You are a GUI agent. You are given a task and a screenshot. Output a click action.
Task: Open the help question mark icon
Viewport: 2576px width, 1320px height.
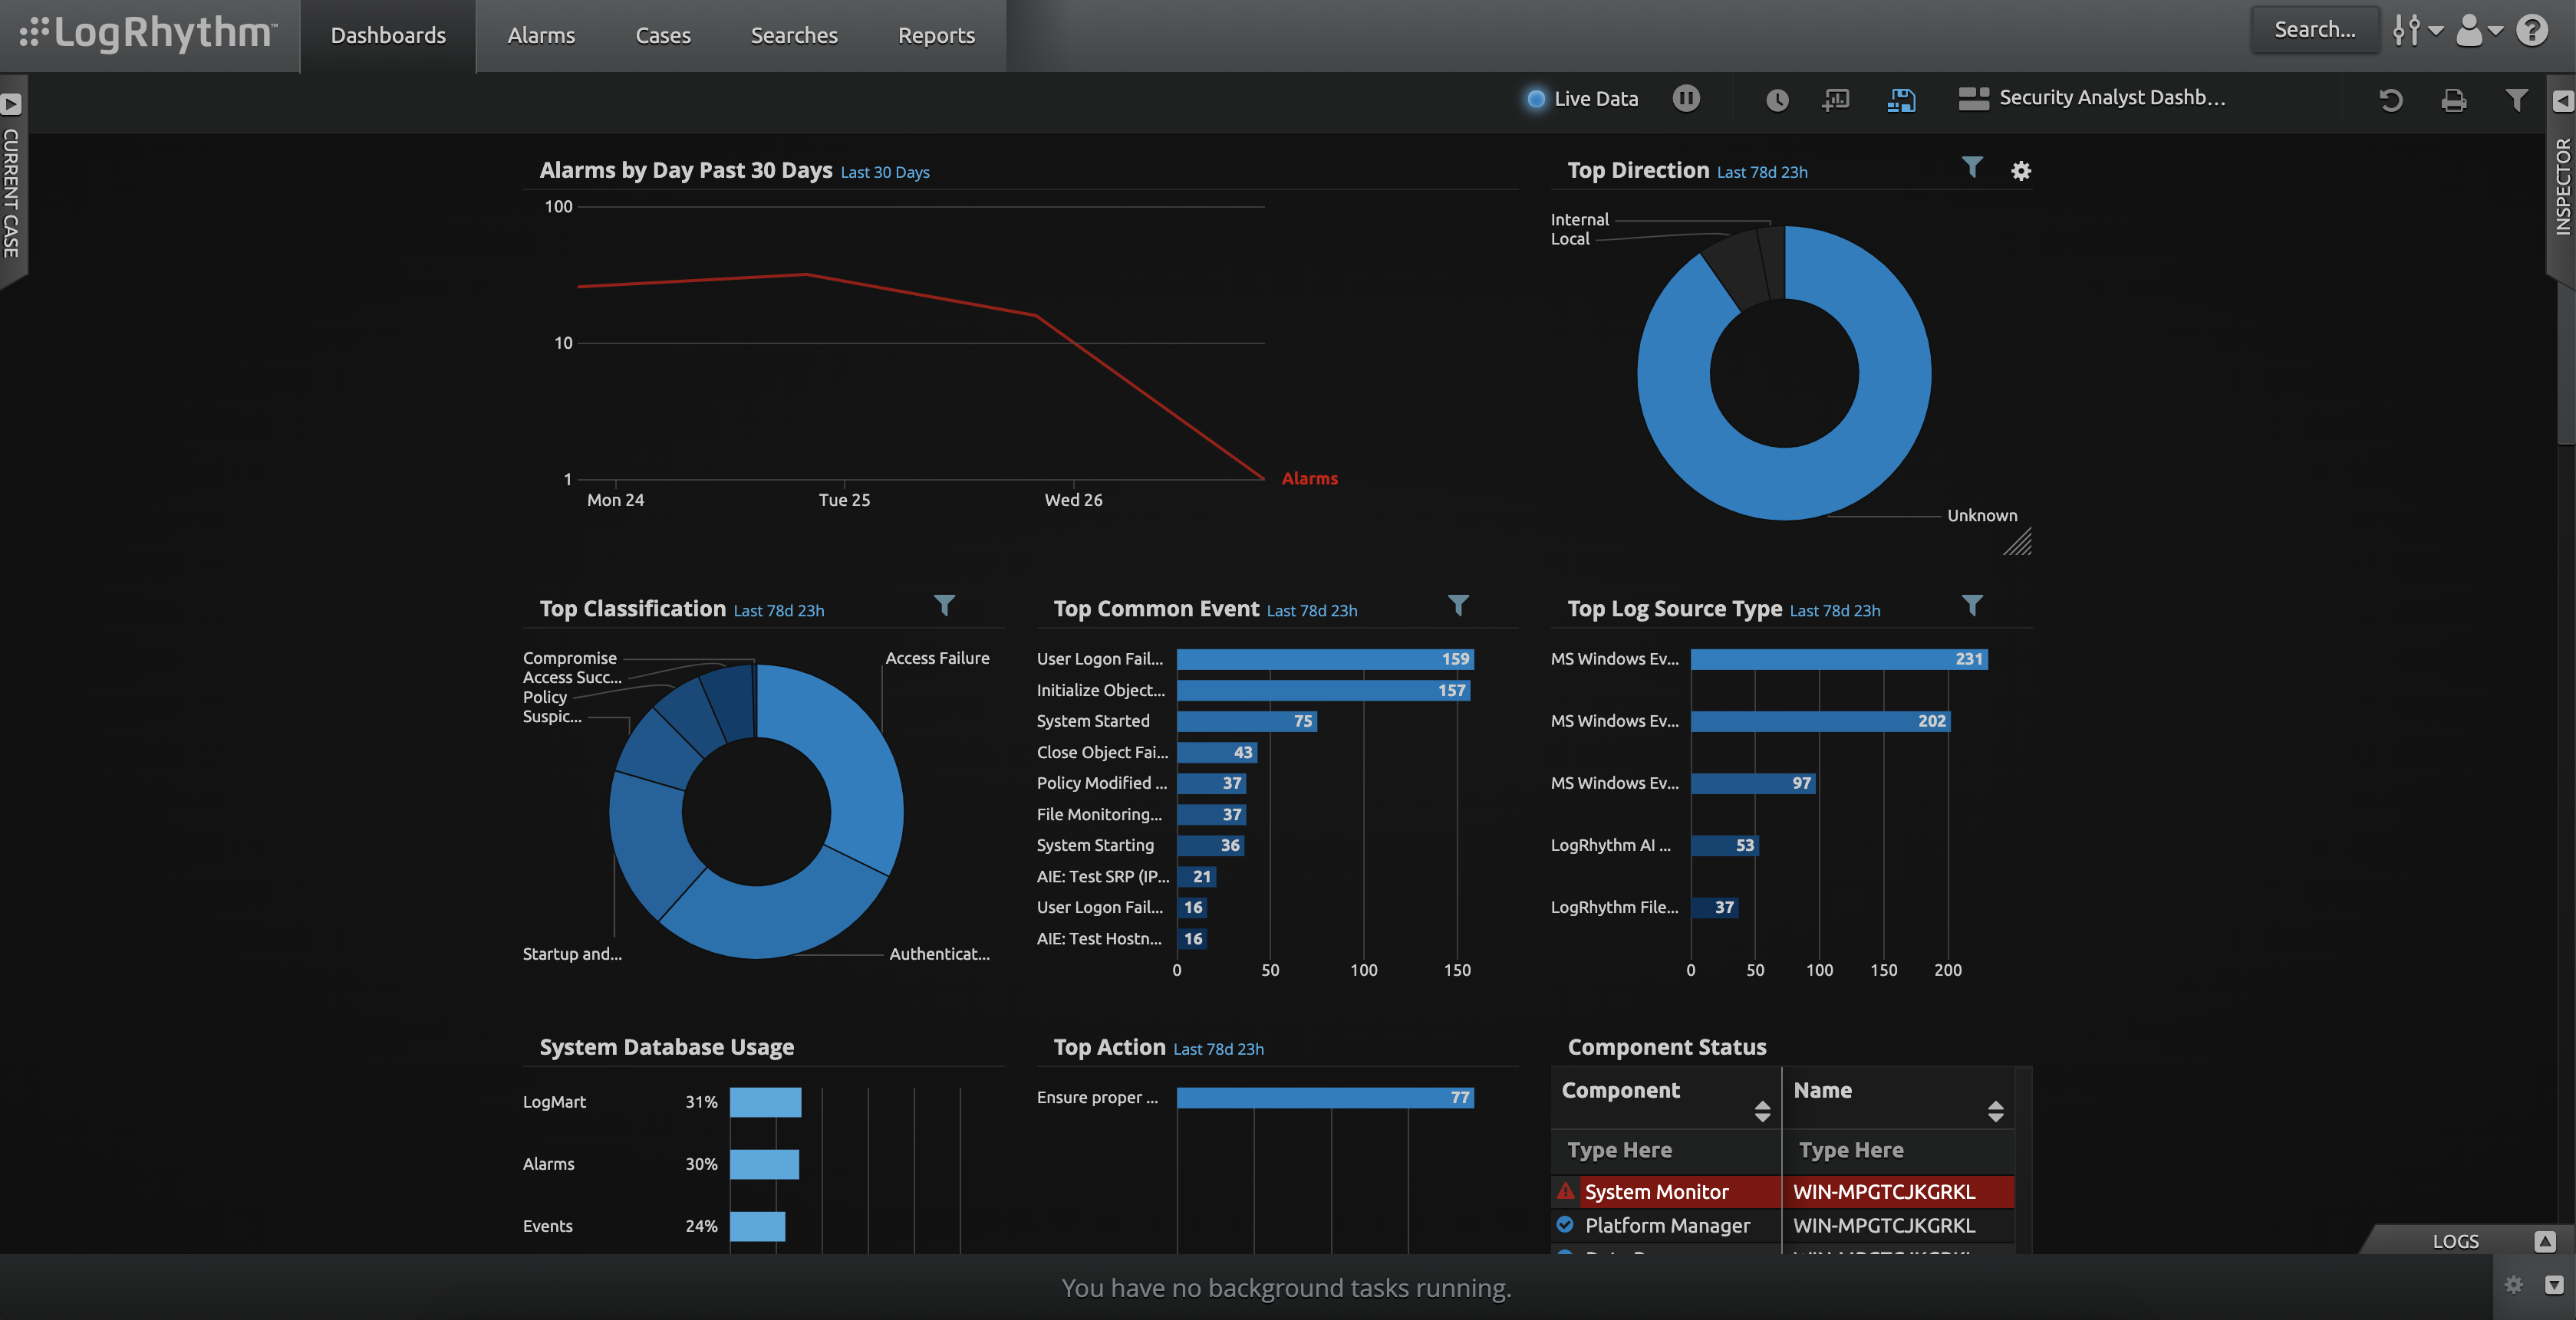coord(2532,30)
